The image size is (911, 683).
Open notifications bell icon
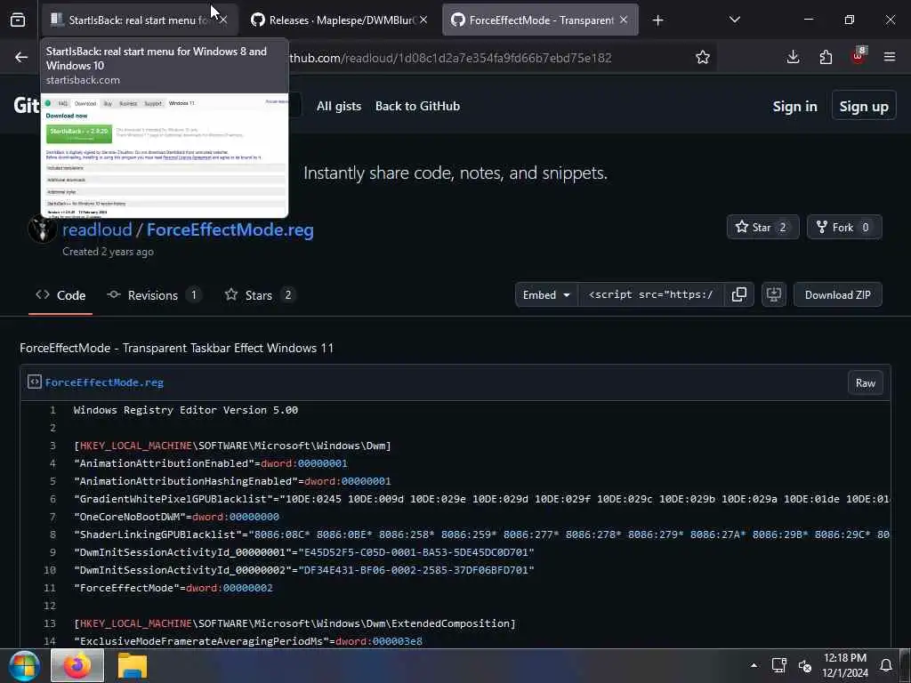pos(886,665)
